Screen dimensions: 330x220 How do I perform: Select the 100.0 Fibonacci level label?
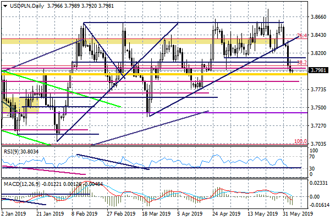(x=300, y=141)
